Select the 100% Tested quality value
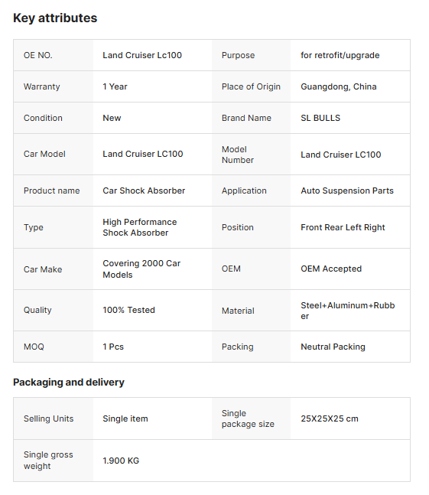Screen dimensions: 429x495 [128, 310]
